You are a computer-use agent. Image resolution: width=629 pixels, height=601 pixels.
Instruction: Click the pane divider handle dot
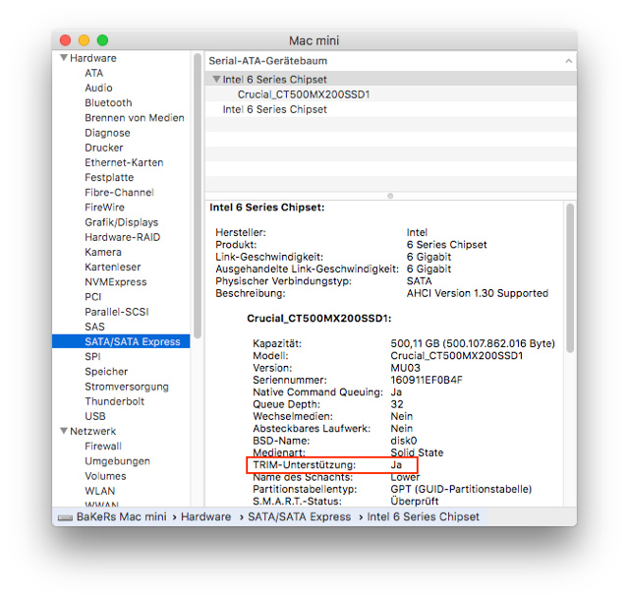coord(390,196)
